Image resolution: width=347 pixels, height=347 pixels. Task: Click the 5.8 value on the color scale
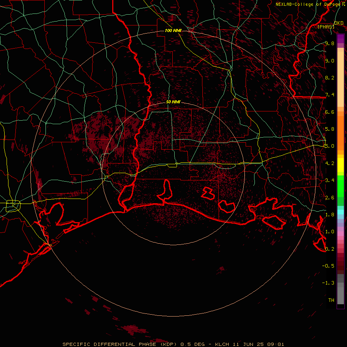click(330, 129)
